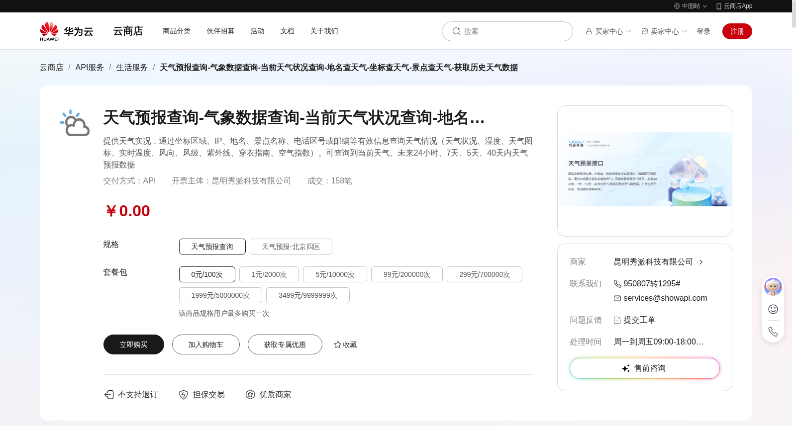Click the Huawei Cloud logo
796x426 pixels.
[67, 31]
